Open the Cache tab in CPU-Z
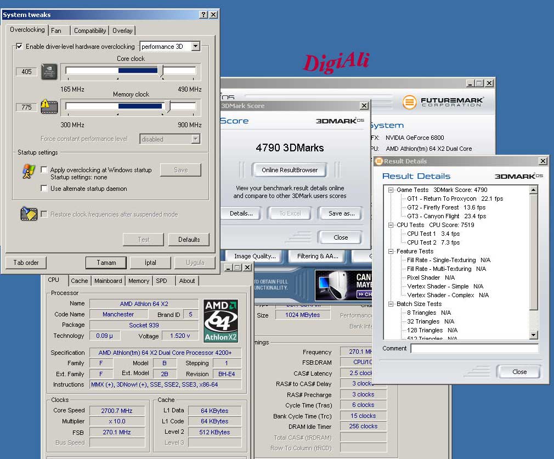The image size is (554, 459). 79,281
